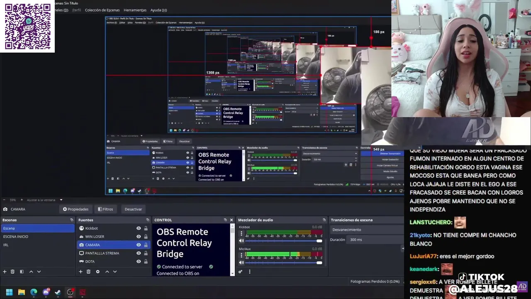This screenshot has height=299, width=531.
Task: Float the Escenas dock panel
Action: (x=71, y=220)
